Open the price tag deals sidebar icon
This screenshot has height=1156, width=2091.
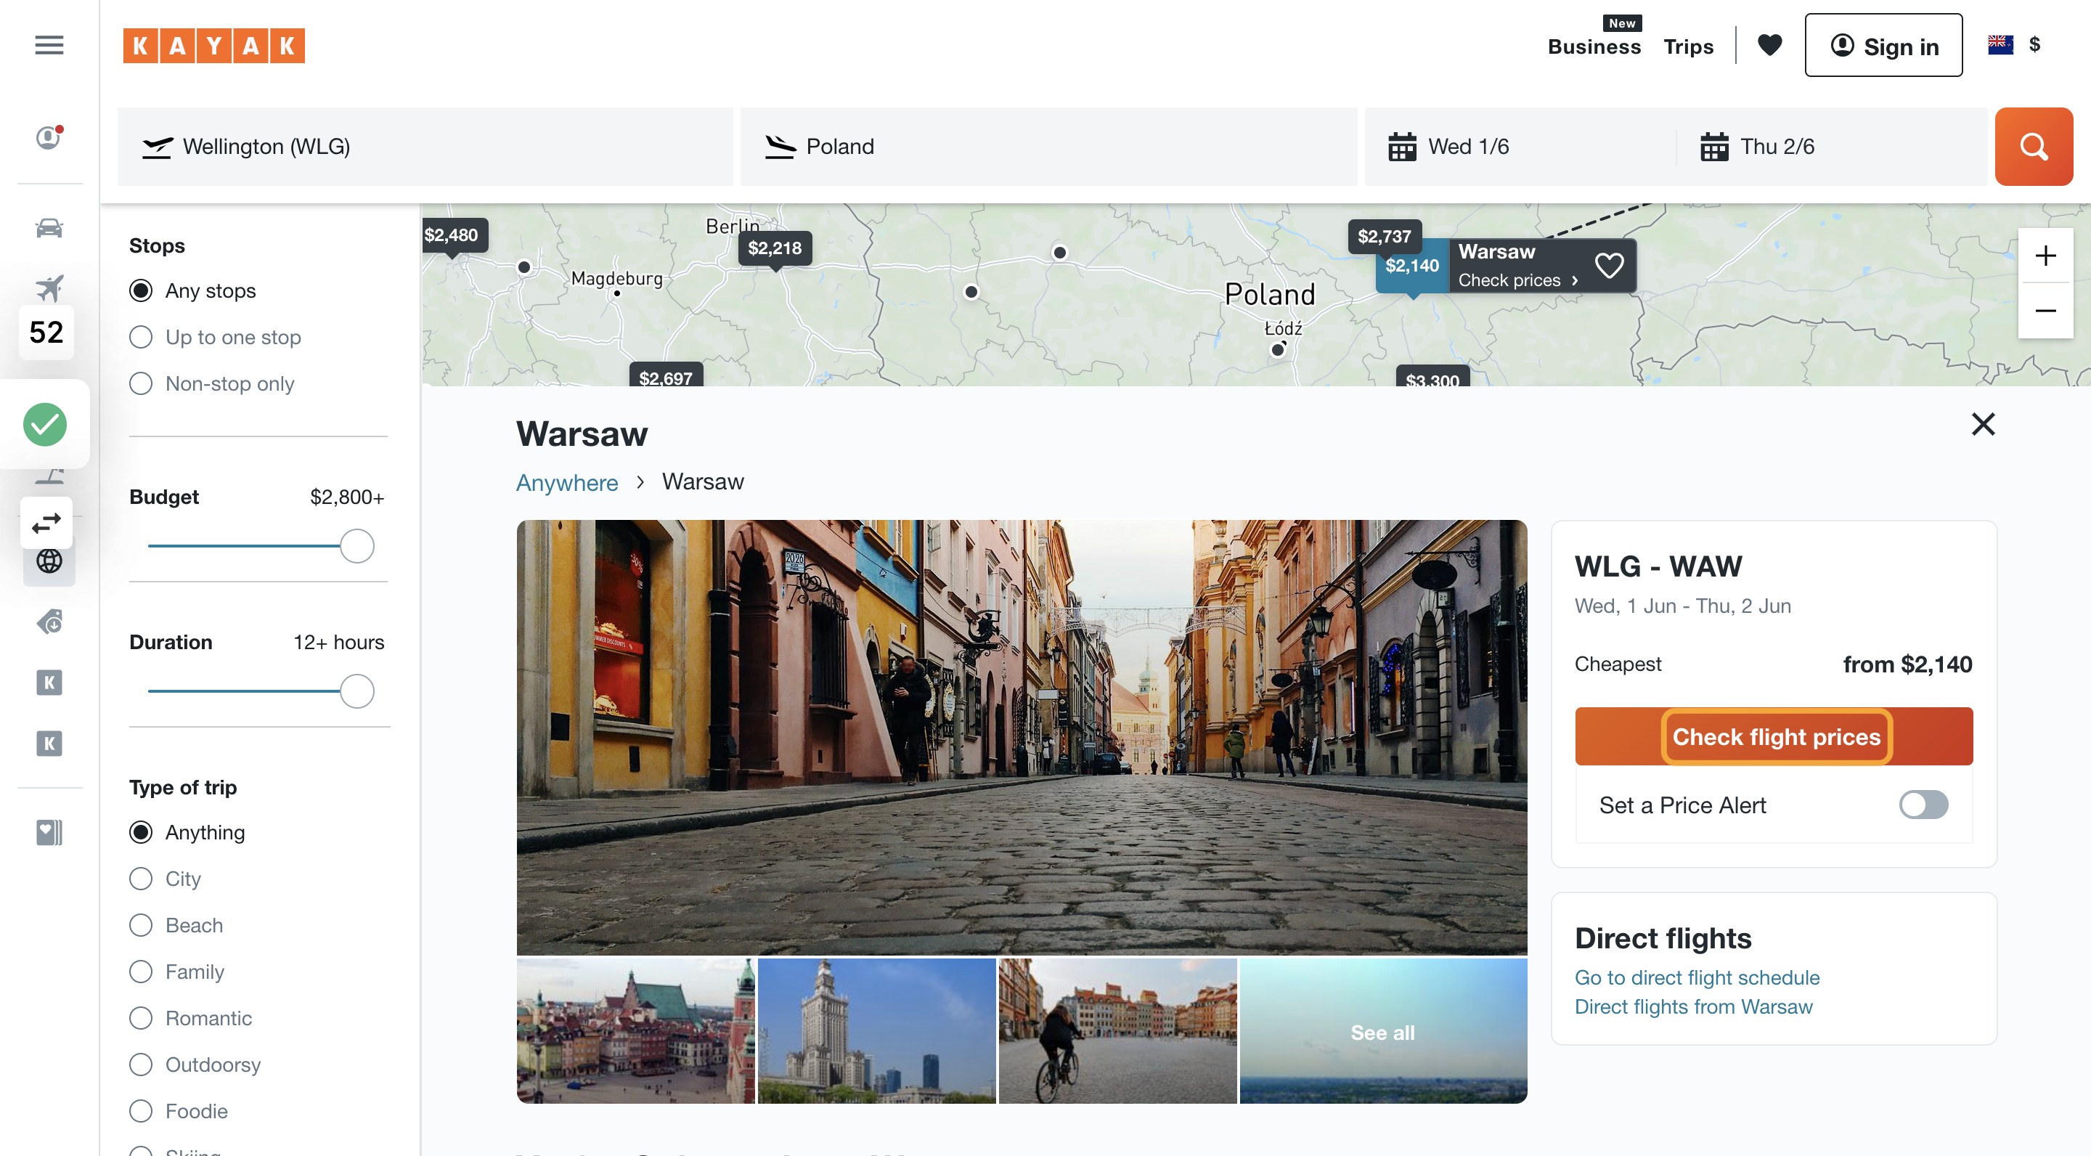[49, 622]
